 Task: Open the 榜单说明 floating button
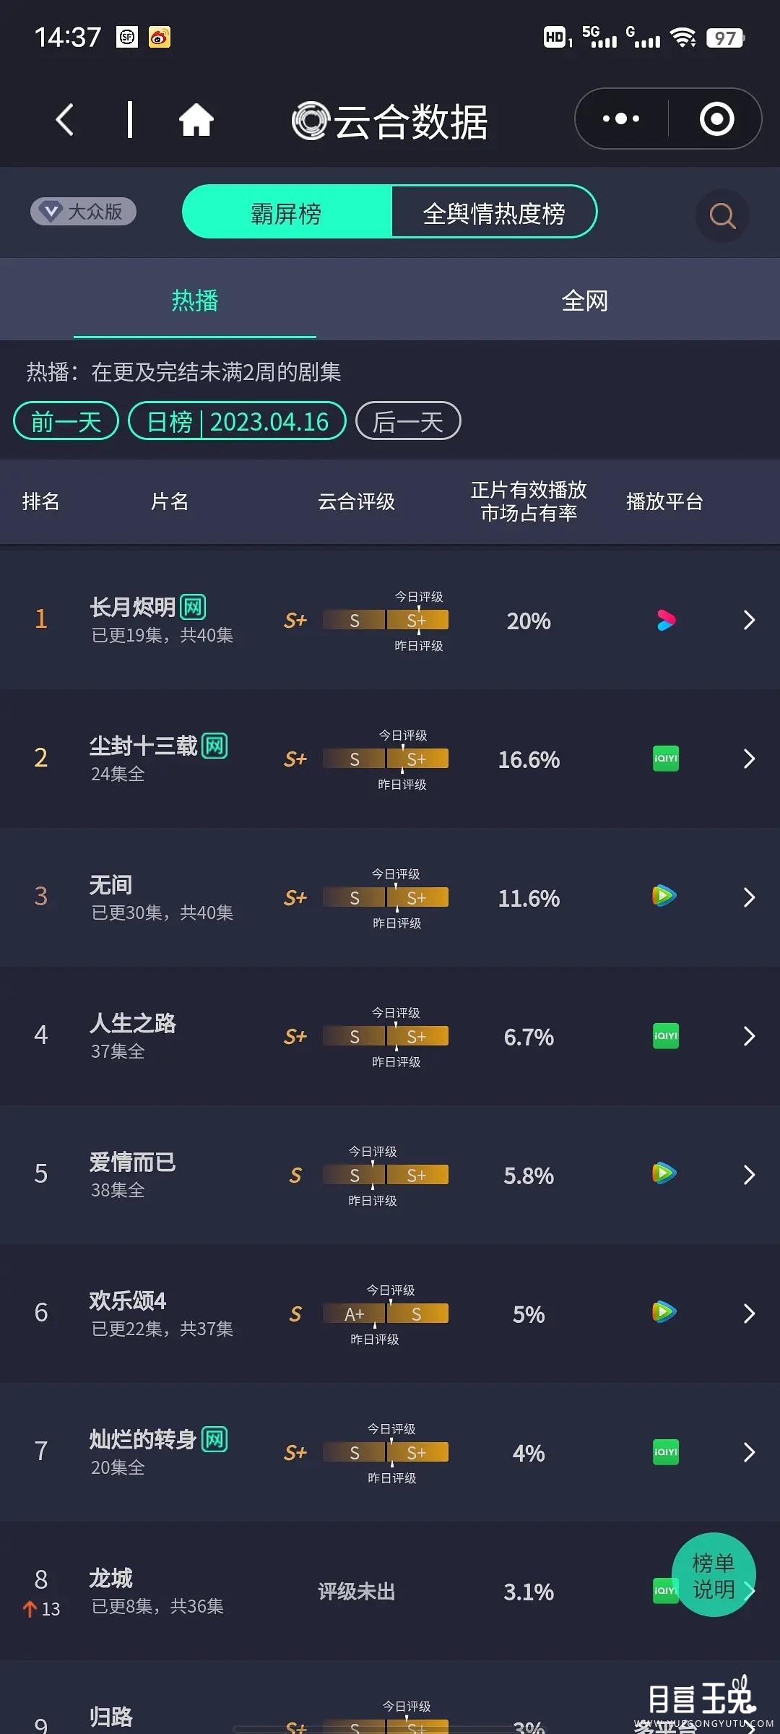[x=714, y=1576]
